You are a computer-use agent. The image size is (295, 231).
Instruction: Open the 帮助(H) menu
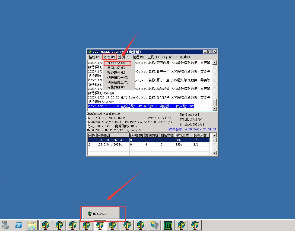click(x=186, y=57)
